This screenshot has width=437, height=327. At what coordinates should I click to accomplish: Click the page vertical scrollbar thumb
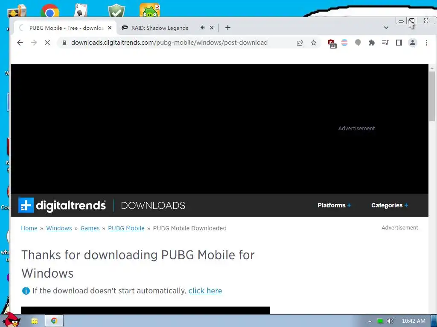tap(432, 97)
